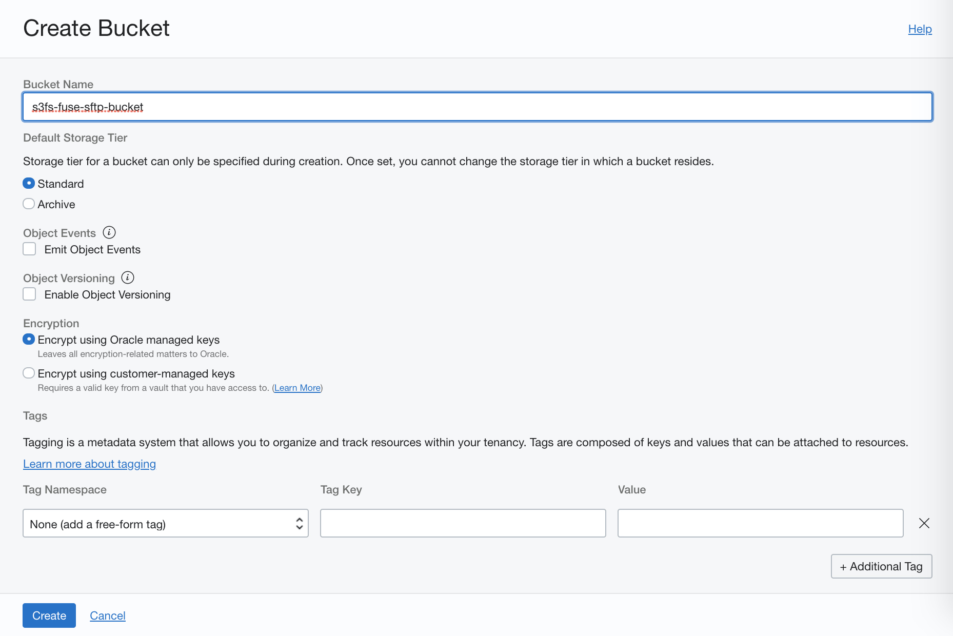953x636 pixels.
Task: Click the Object Events info icon
Action: coord(109,232)
